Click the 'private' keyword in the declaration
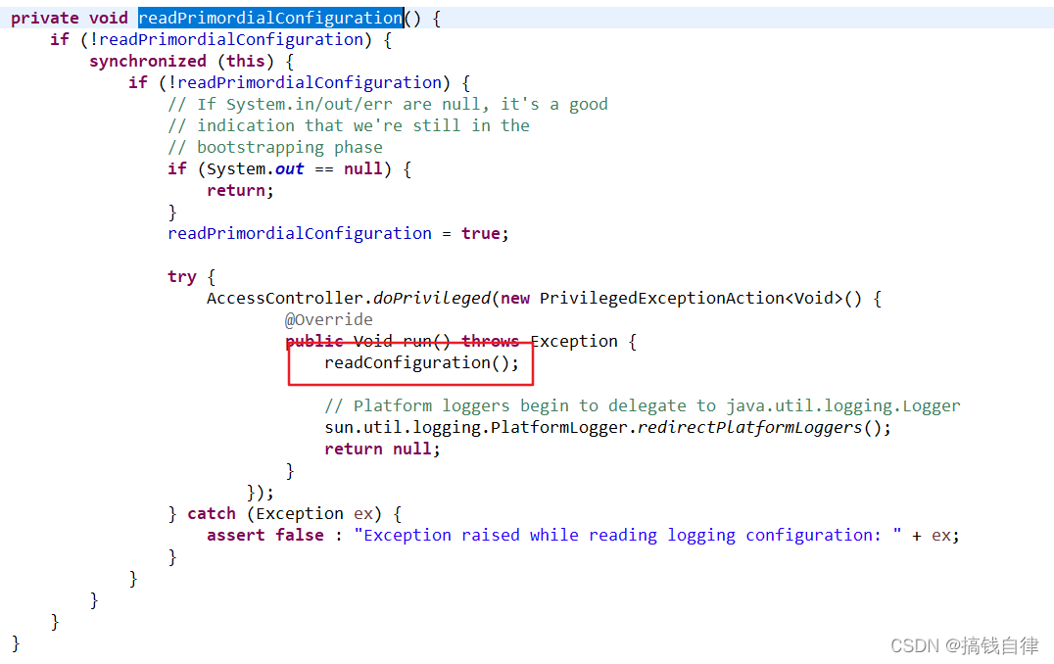Screen dimensions: 1054x664 pos(44,19)
